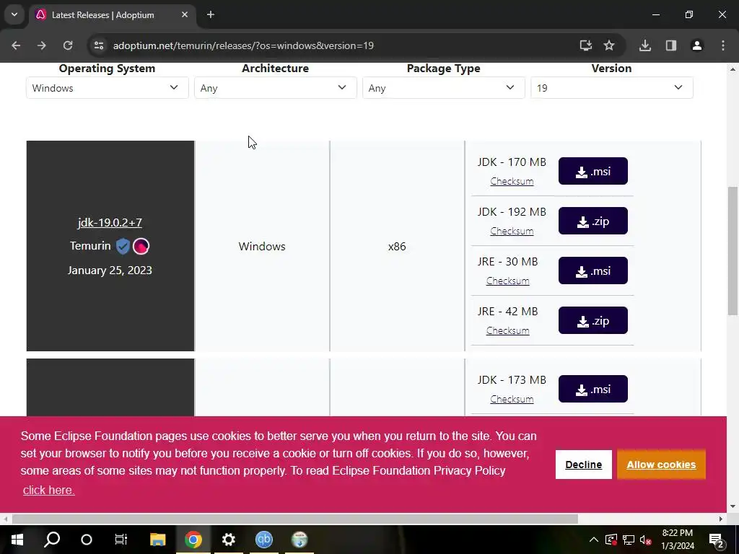This screenshot has height=554, width=739.
Task: Bookmark this page with star icon
Action: point(609,45)
